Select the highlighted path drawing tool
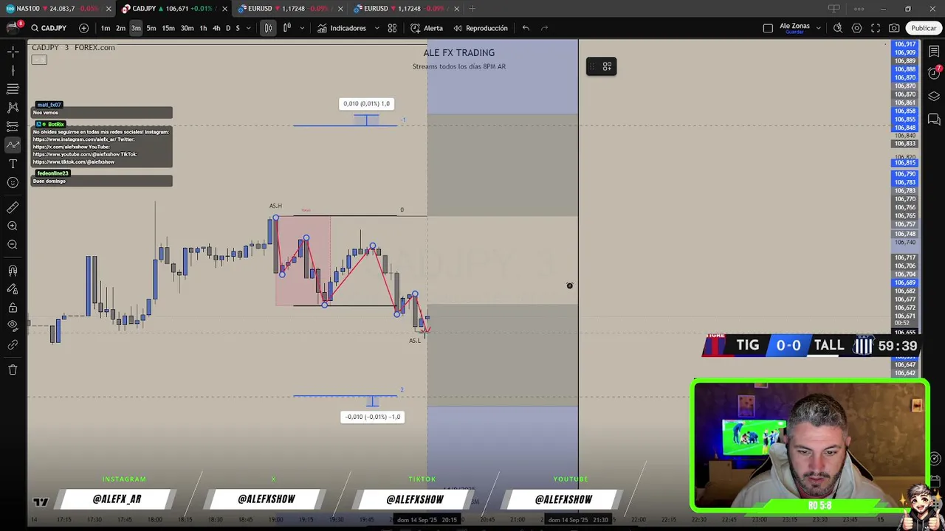The height and width of the screenshot is (531, 945). pos(13,145)
